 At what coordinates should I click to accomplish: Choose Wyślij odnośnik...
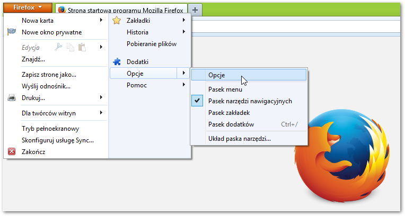click(46, 86)
